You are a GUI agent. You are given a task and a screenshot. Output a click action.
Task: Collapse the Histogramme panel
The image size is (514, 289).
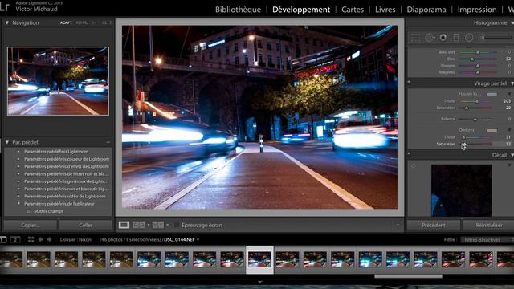[x=512, y=22]
